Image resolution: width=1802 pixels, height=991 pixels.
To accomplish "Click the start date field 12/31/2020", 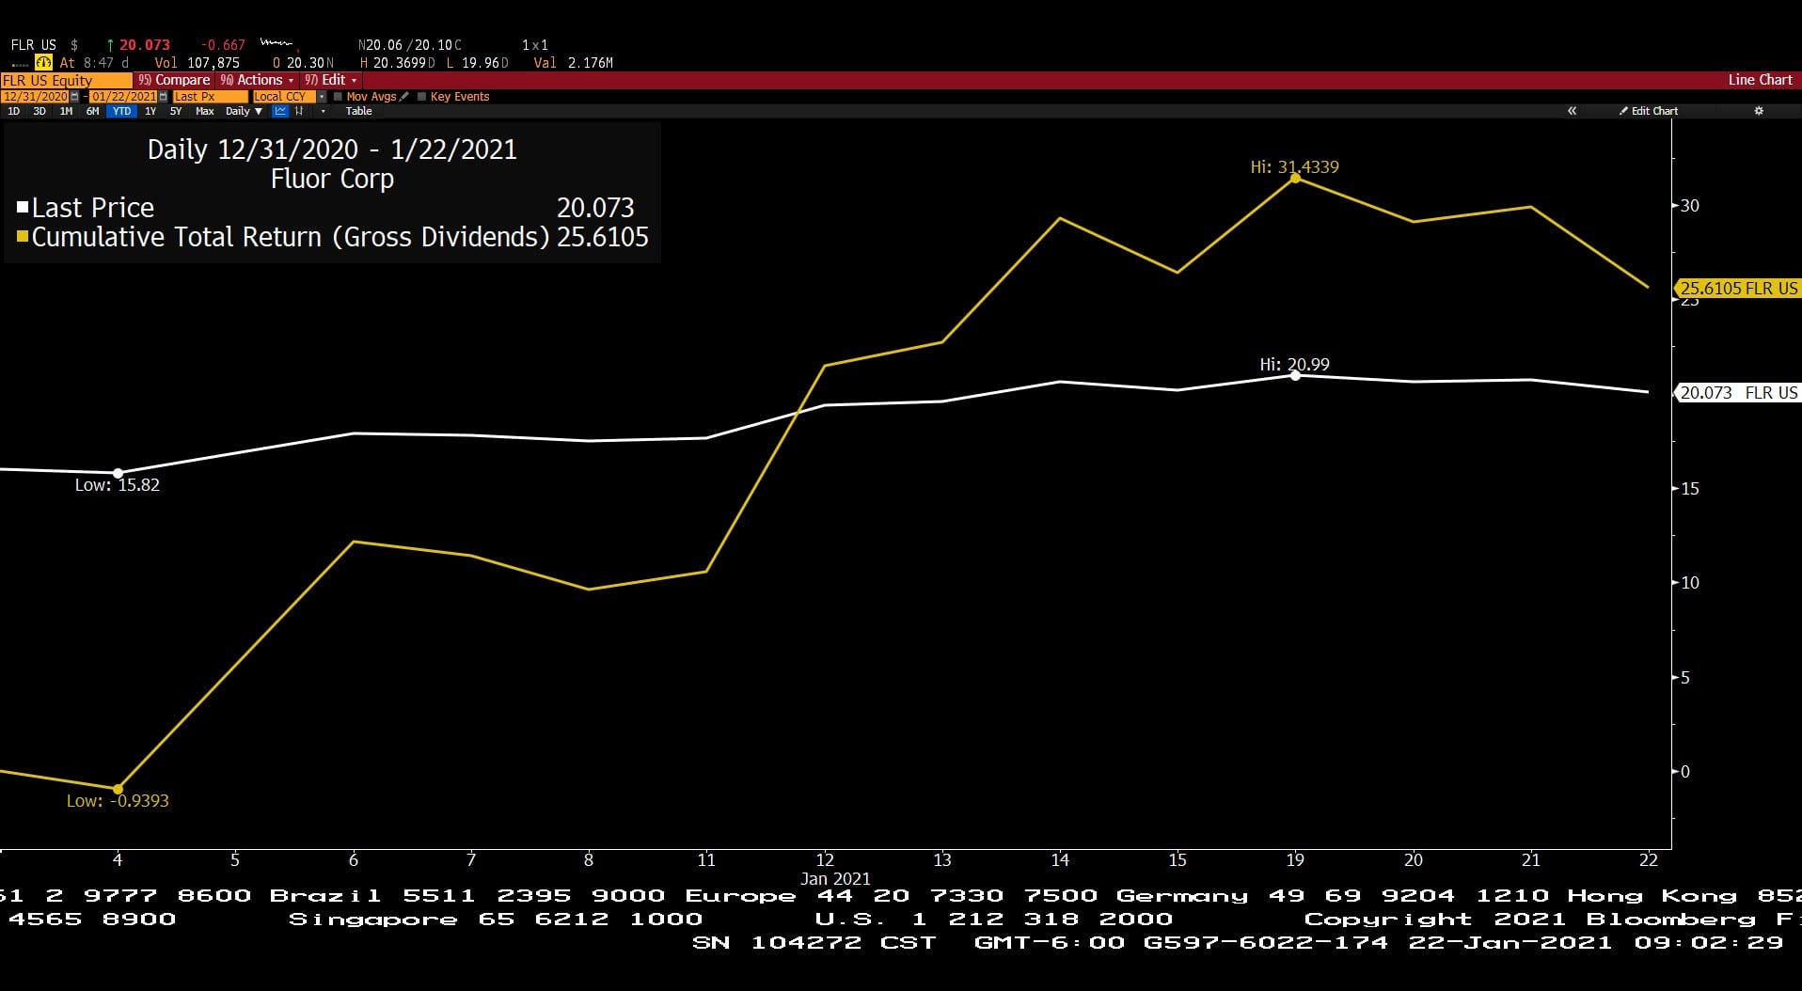I will (x=35, y=97).
